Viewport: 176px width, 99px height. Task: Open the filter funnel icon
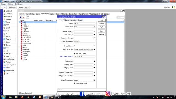tap(28, 17)
